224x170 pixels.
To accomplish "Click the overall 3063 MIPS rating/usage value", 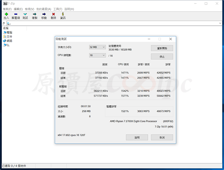I will coord(143,111).
